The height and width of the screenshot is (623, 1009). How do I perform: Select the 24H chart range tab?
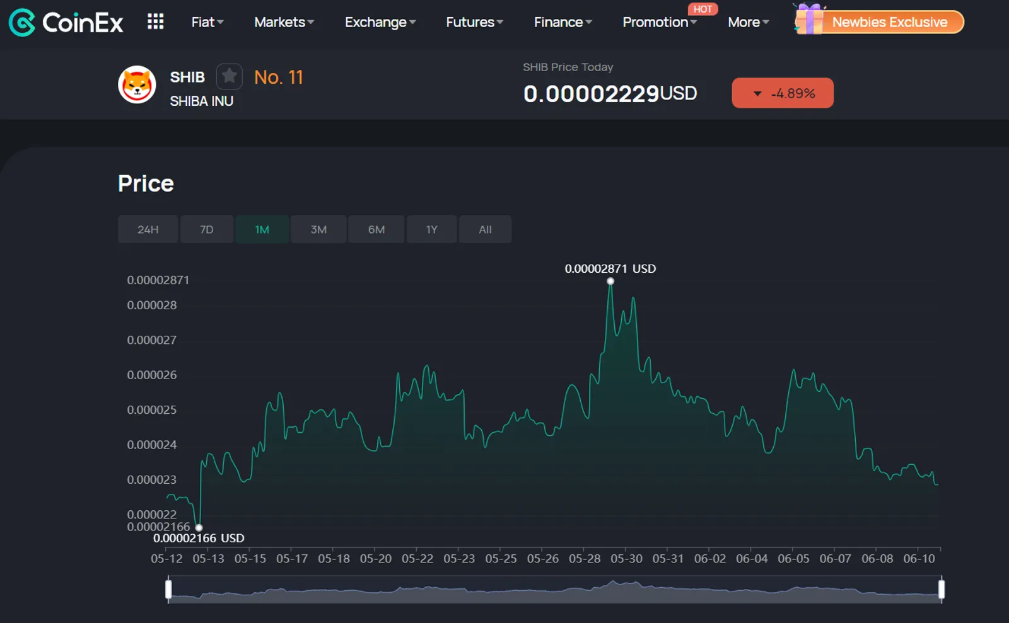(x=148, y=229)
